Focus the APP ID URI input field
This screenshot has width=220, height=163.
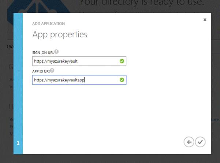(x=79, y=80)
